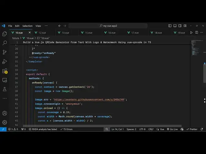
Task: Toggle the primary side bar layout icon
Action: click(x=170, y=26)
